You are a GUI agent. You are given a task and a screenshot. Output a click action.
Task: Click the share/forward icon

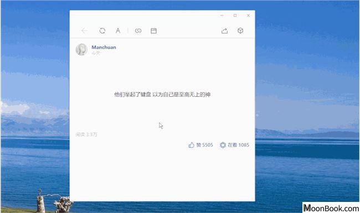224,31
